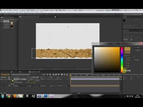Switch to Photoshop in the taskbar
Viewport: 143px width, 107px height.
pyautogui.click(x=46, y=96)
